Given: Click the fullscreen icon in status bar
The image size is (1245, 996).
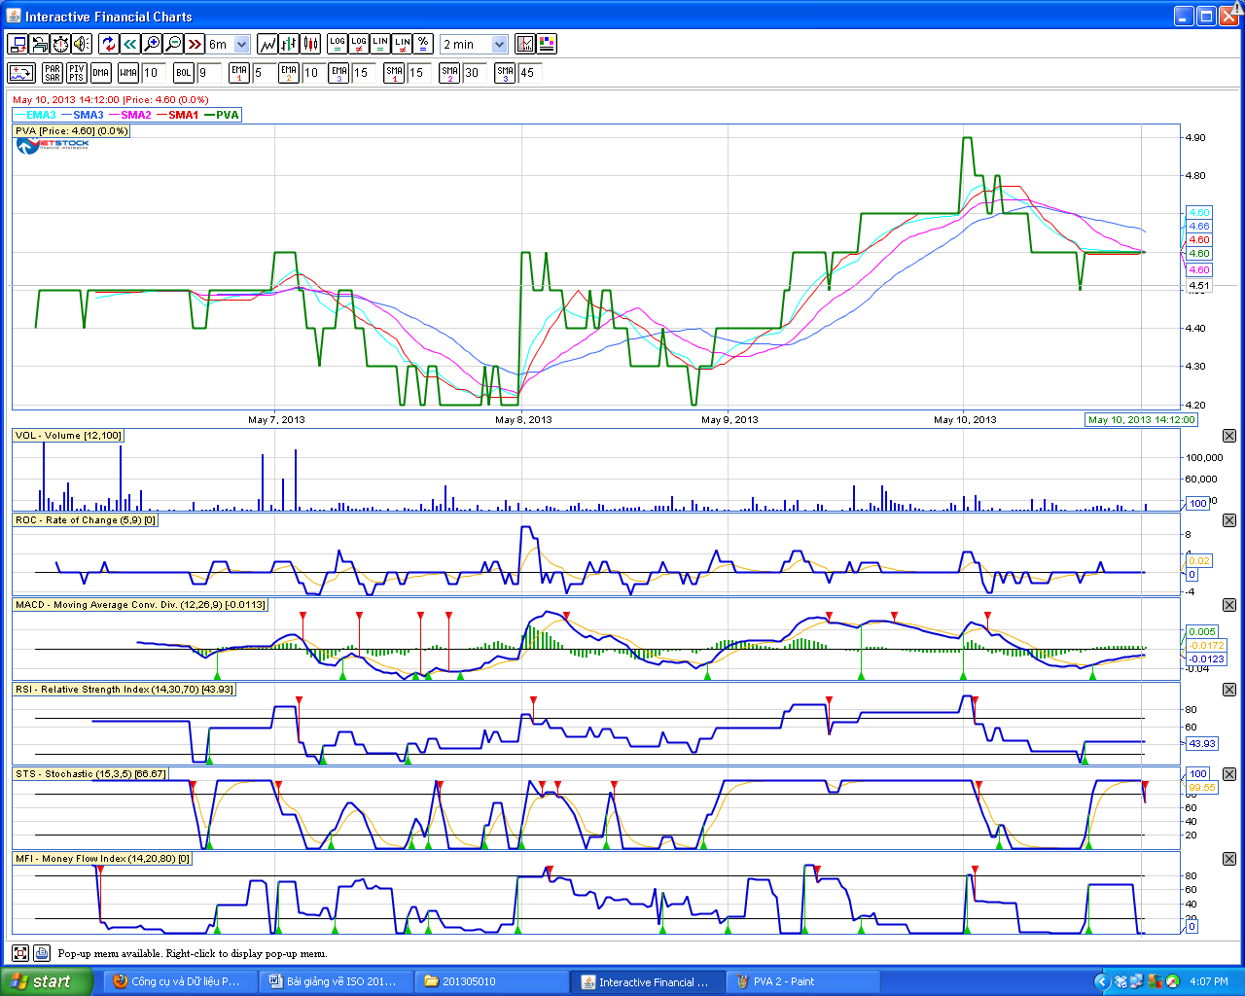Looking at the screenshot, I should pos(20,953).
